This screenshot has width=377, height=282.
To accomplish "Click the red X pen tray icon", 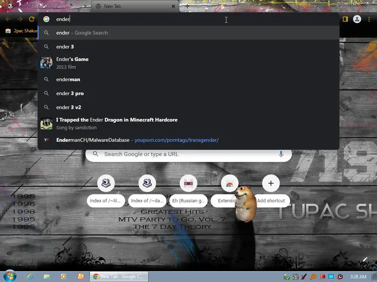I will 304,277.
